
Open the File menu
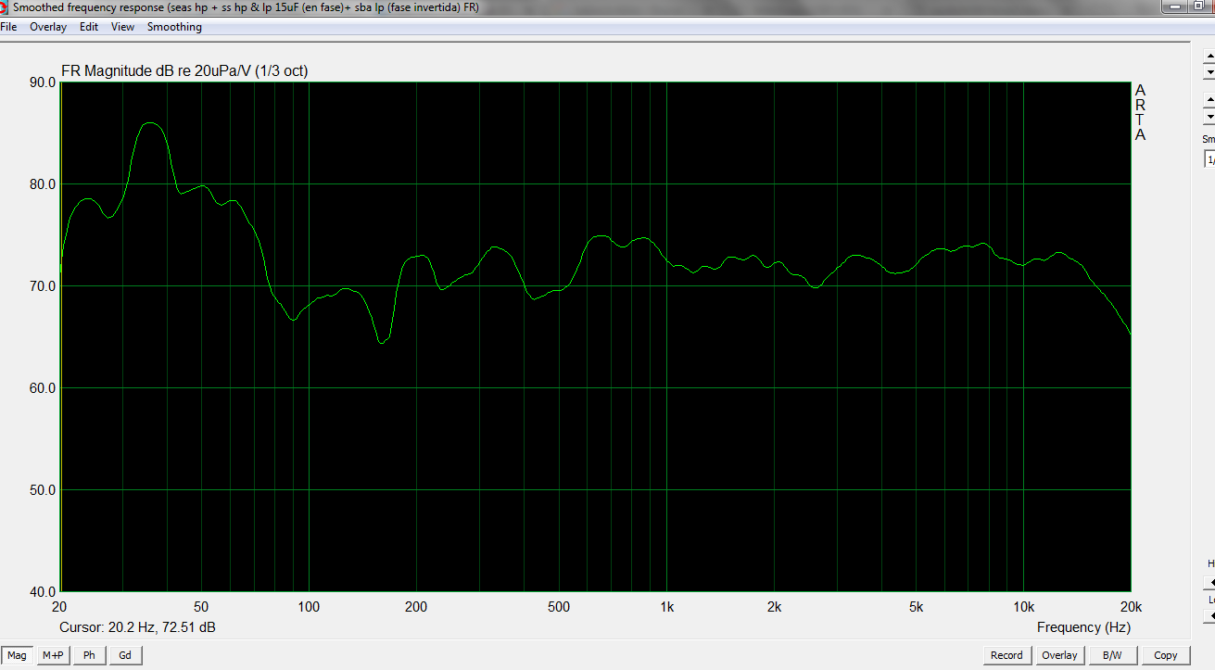coord(8,27)
